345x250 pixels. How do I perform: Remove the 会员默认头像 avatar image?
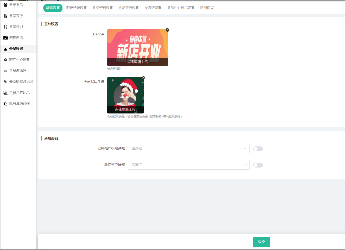coord(143,78)
